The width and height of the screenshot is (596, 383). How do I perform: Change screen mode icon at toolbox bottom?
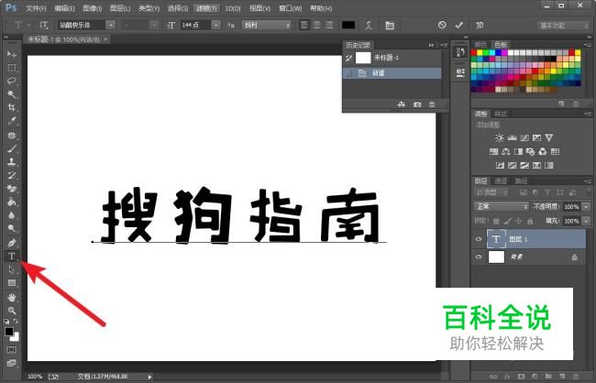click(x=11, y=364)
